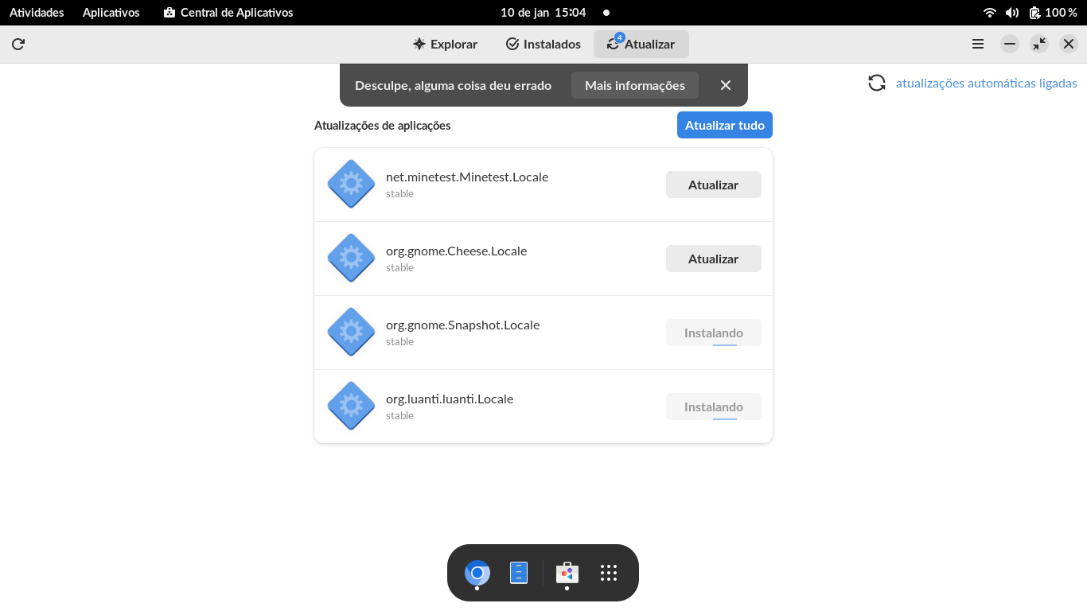Click the refresh icon in the header bar
This screenshot has height=611, width=1087.
click(x=18, y=45)
